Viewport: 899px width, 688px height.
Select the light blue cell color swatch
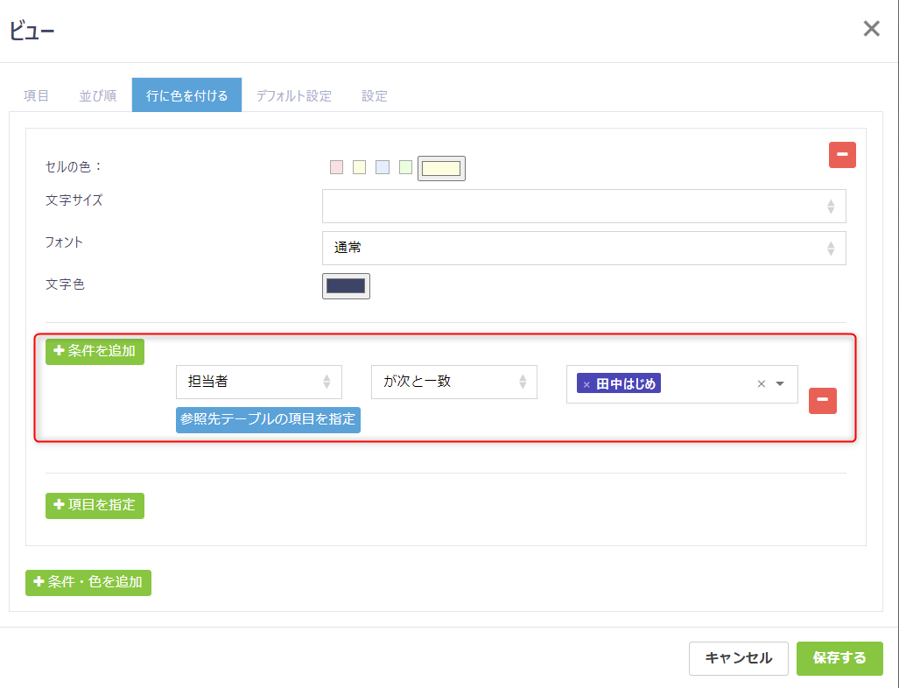382,167
